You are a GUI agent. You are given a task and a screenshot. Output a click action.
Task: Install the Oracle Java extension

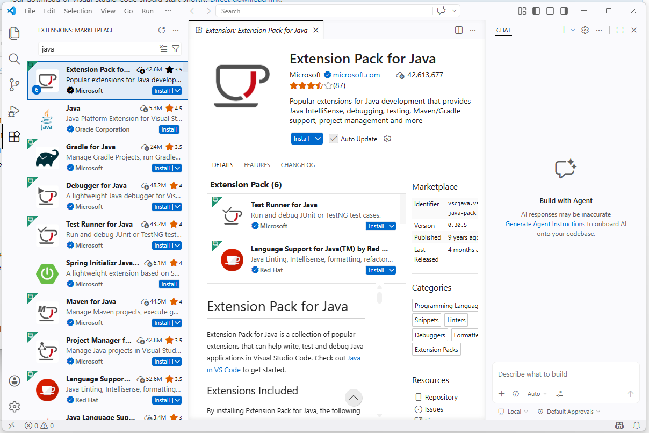(169, 129)
